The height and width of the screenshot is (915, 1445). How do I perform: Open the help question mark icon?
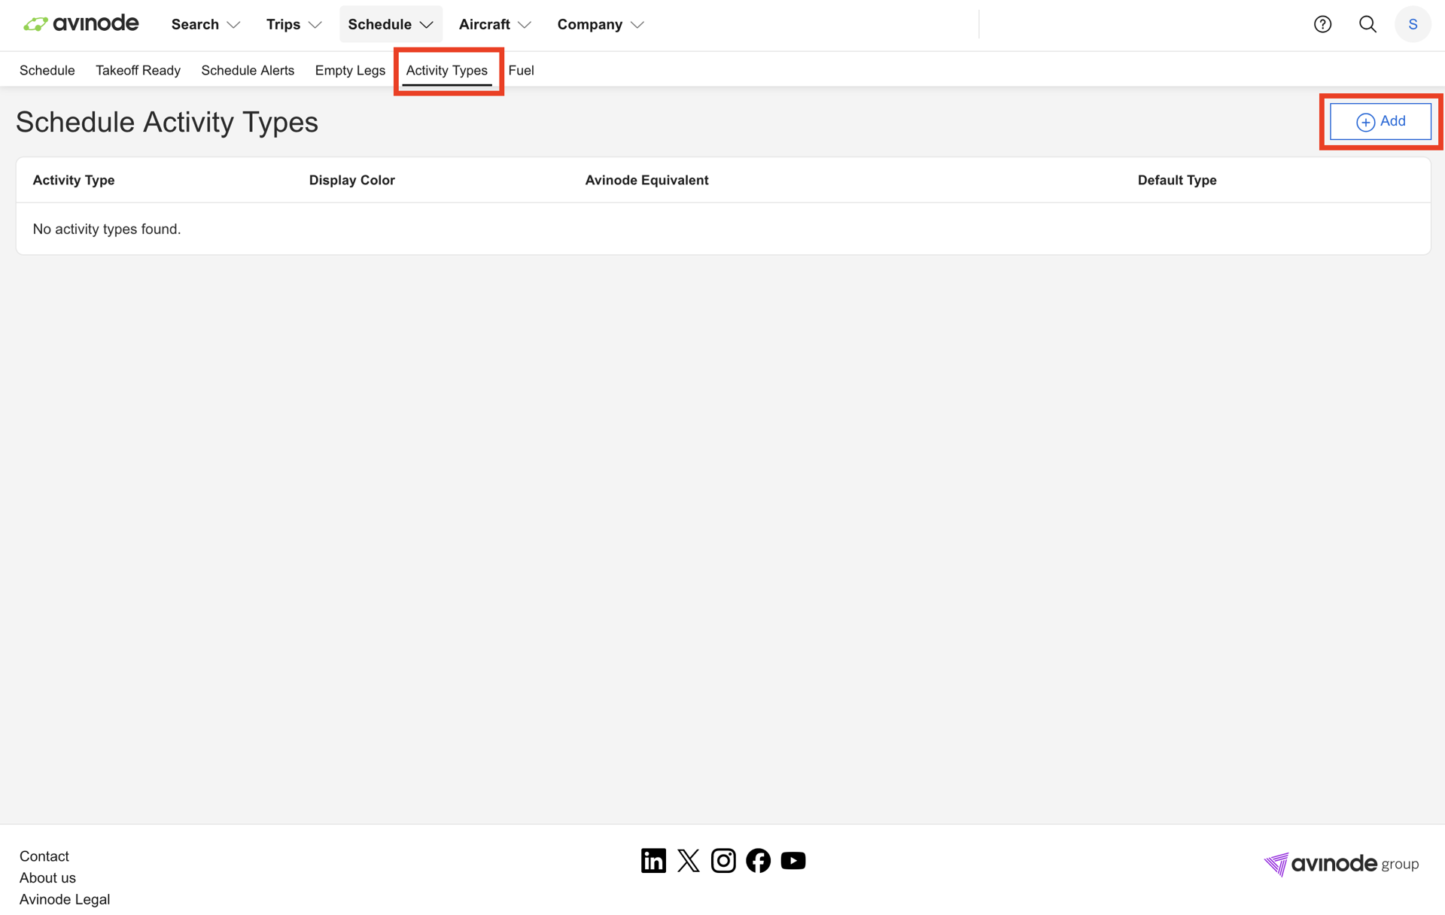[x=1322, y=24]
